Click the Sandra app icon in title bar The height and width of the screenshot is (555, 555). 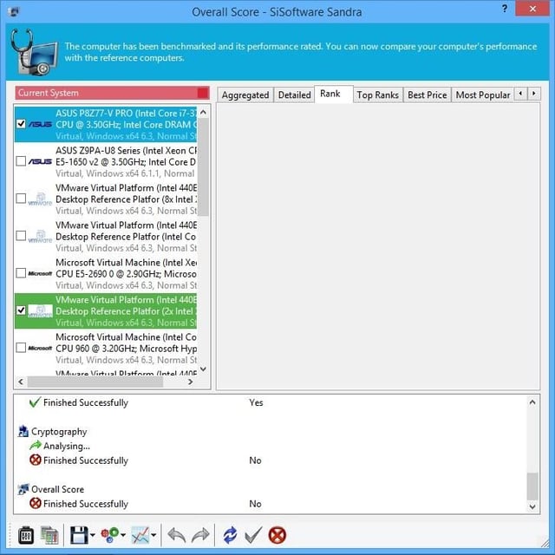[13, 11]
